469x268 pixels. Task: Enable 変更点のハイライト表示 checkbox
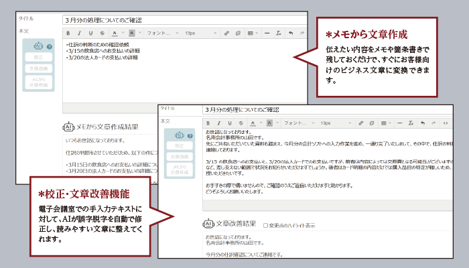(x=265, y=225)
